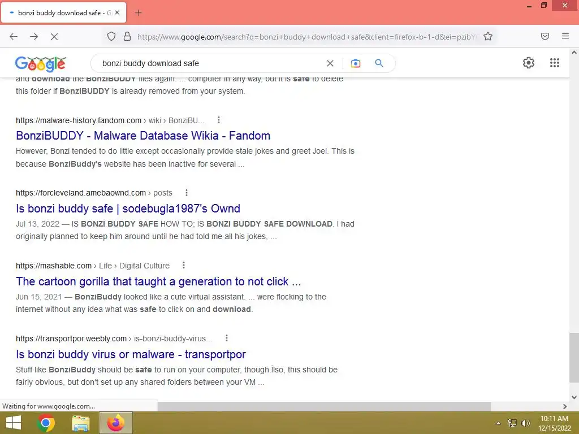Open options for transportpor.weebly.com result
579x434 pixels.
227,338
